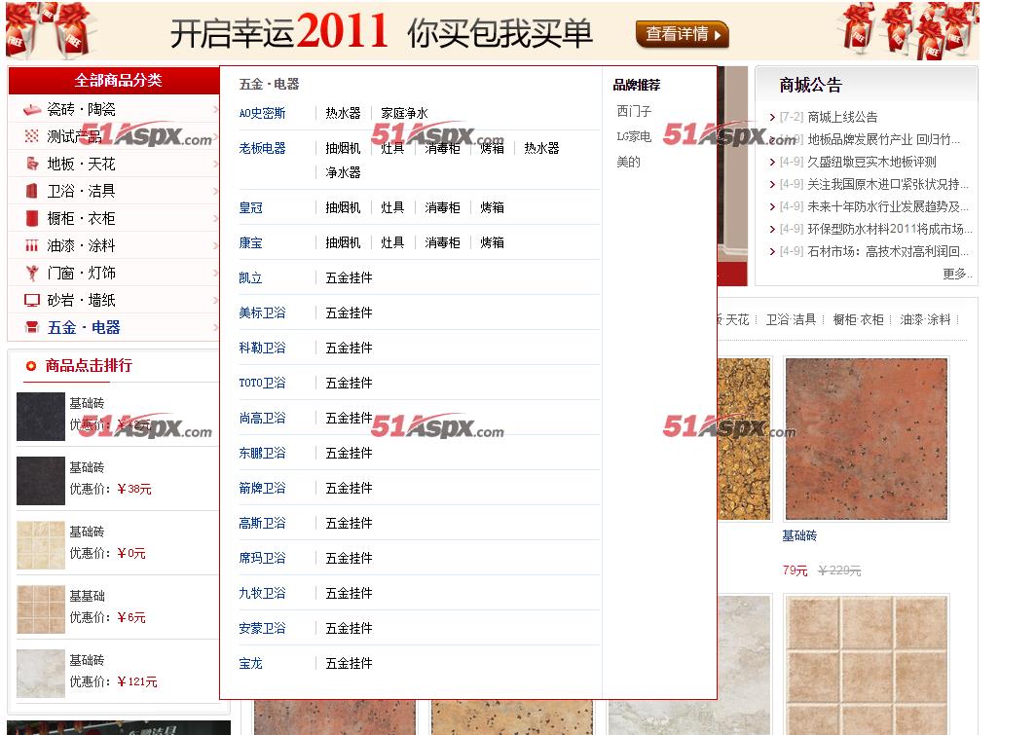The image size is (1036, 735).
Task: Expand 门窗·灯饰 submenu arrow
Action: coord(215,273)
